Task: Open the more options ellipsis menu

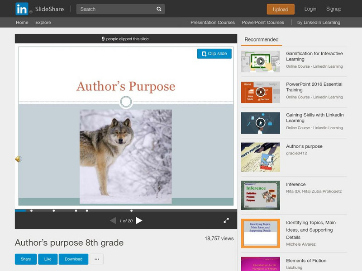Action: tap(96, 259)
